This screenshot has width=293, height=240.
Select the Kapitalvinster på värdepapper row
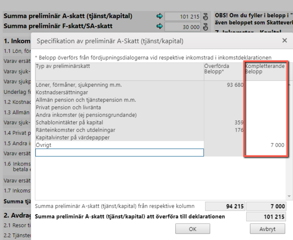[120, 137]
